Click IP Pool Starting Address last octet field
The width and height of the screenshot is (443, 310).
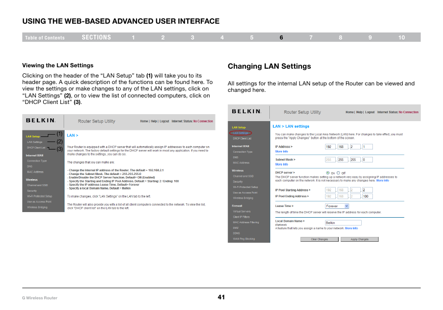[367, 190]
